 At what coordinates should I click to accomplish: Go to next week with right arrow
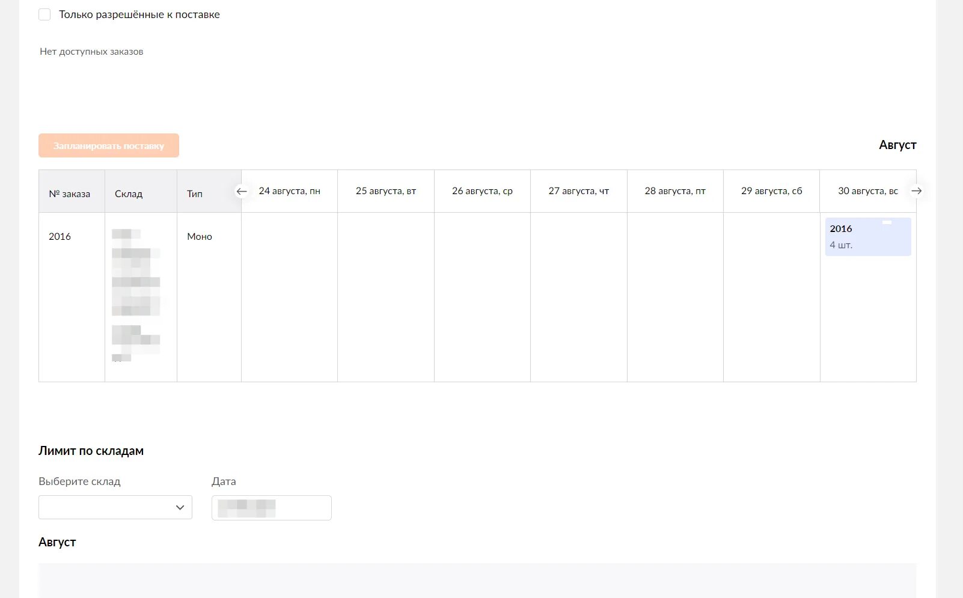click(x=916, y=191)
